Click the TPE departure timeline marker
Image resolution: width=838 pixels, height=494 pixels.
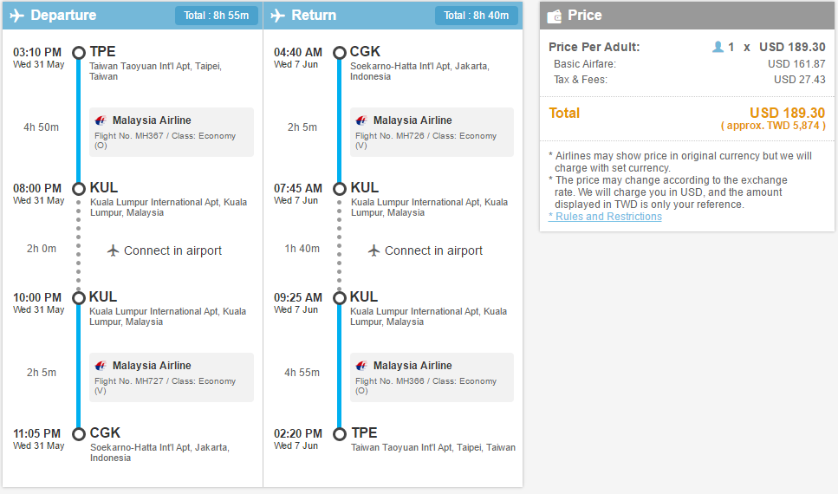pos(79,53)
